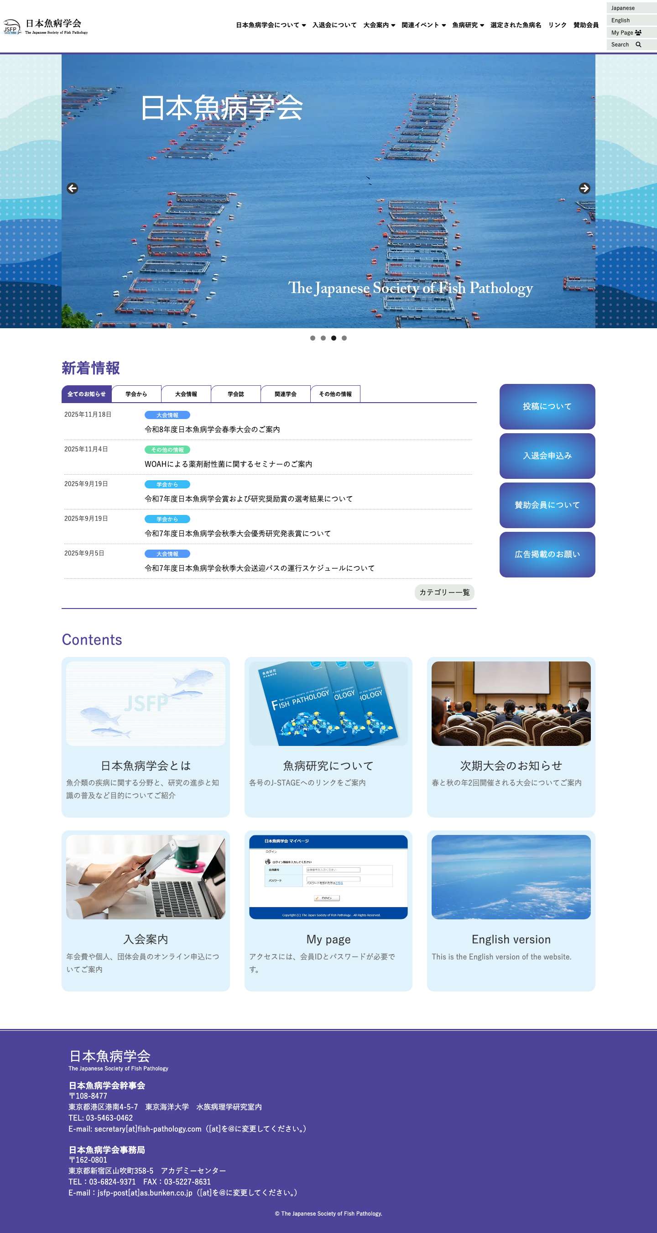Open My page login thumbnail
The height and width of the screenshot is (1233, 657).
pyautogui.click(x=328, y=877)
